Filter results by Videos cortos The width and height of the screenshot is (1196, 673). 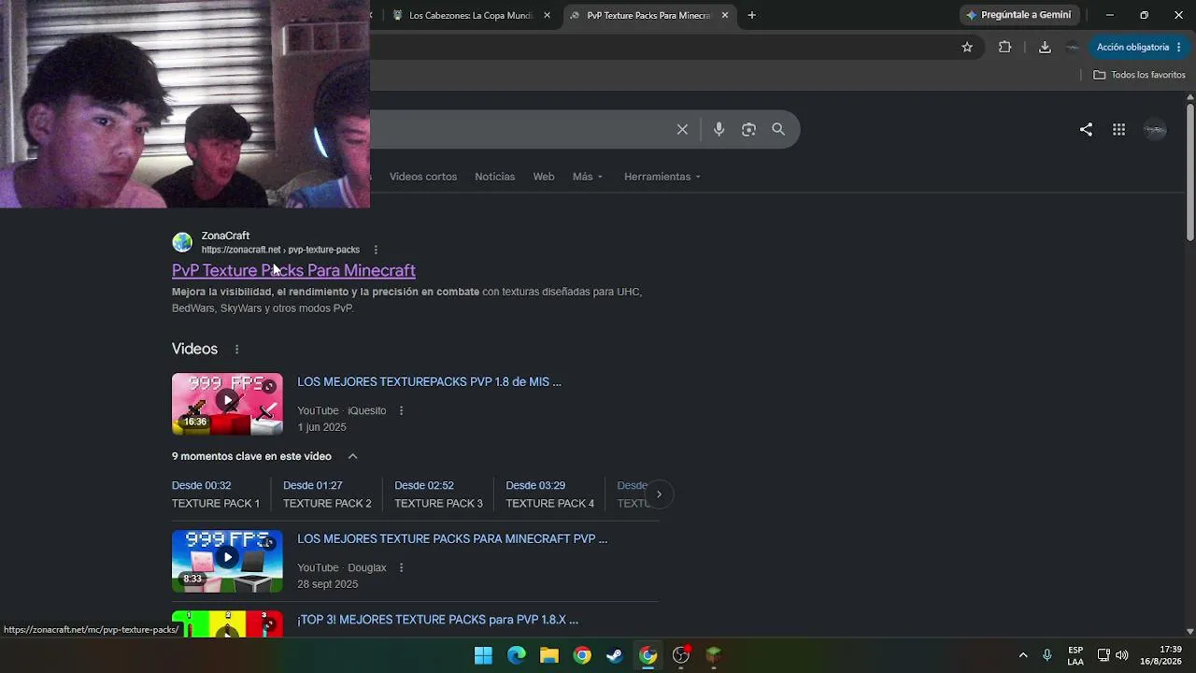coord(423,177)
